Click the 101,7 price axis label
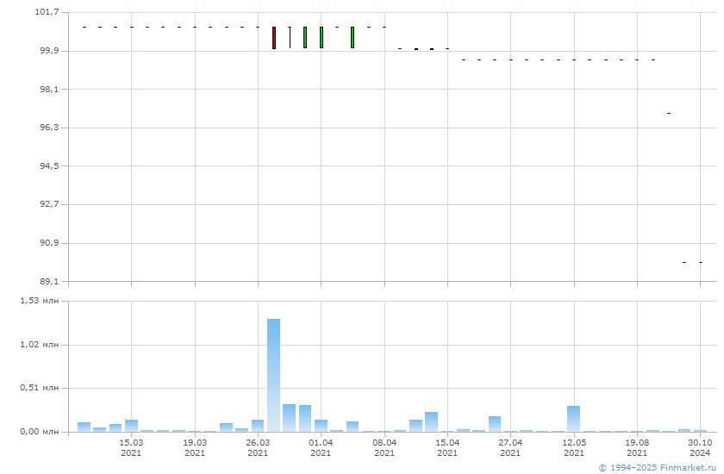 click(x=47, y=11)
